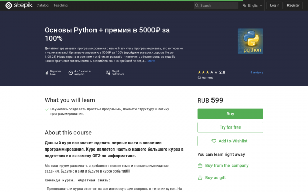Image resolution: width=308 pixels, height=192 pixels.
Task: Click the 'About this course' heading
Action: pos(68,133)
